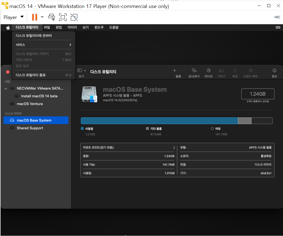This screenshot has height=236, width=283.
Task: Select macOS Ventura disk
Action: [x=36, y=104]
